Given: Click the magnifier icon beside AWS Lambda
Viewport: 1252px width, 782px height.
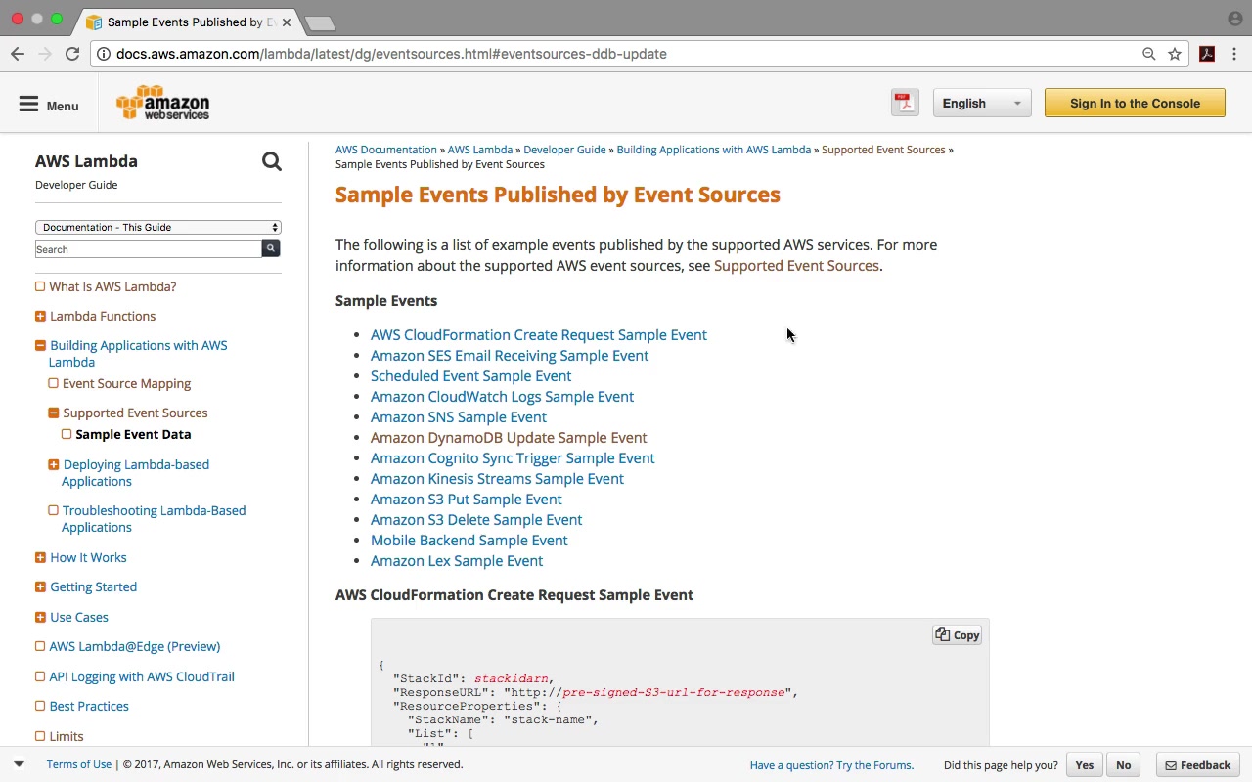Looking at the screenshot, I should coord(272,162).
